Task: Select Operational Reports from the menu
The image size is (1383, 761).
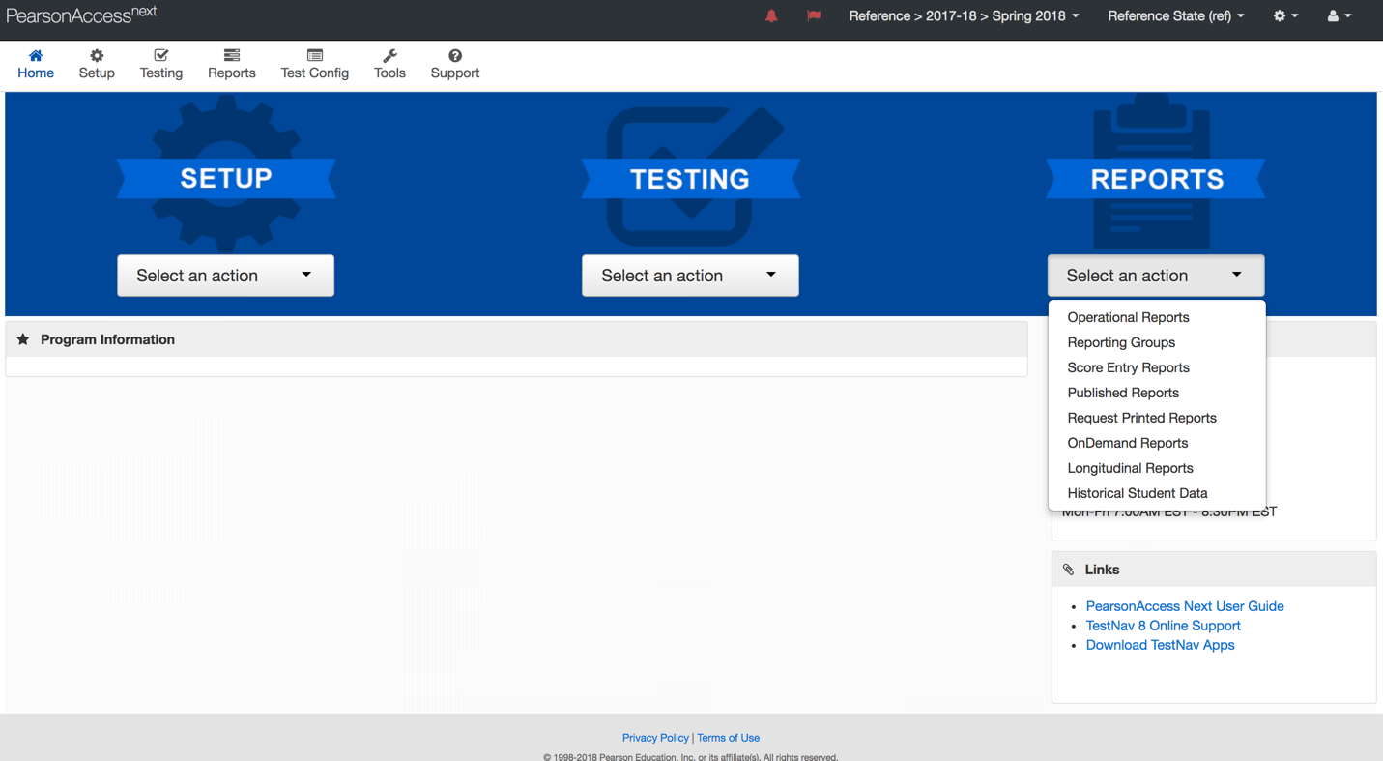Action: [1128, 317]
